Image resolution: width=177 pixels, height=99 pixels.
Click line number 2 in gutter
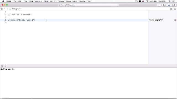click(6, 15)
